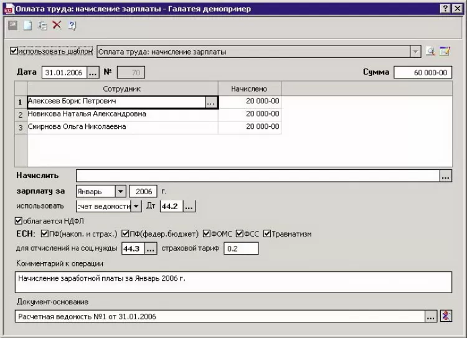The height and width of the screenshot is (338, 467).
Task: Uncheck ПФ(накоп. и страх.) checkbox
Action: coord(44,233)
